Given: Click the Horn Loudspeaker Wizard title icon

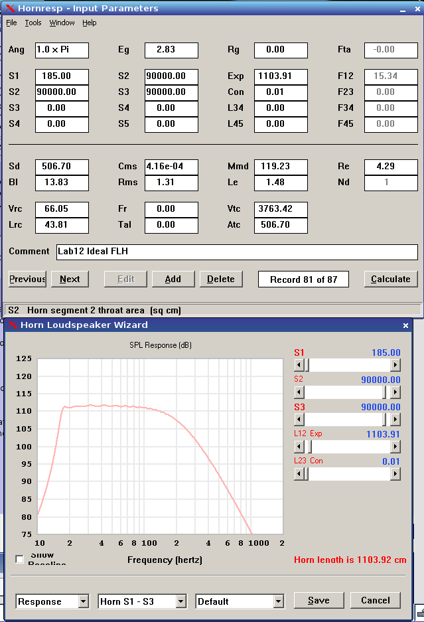Looking at the screenshot, I should coord(13,325).
